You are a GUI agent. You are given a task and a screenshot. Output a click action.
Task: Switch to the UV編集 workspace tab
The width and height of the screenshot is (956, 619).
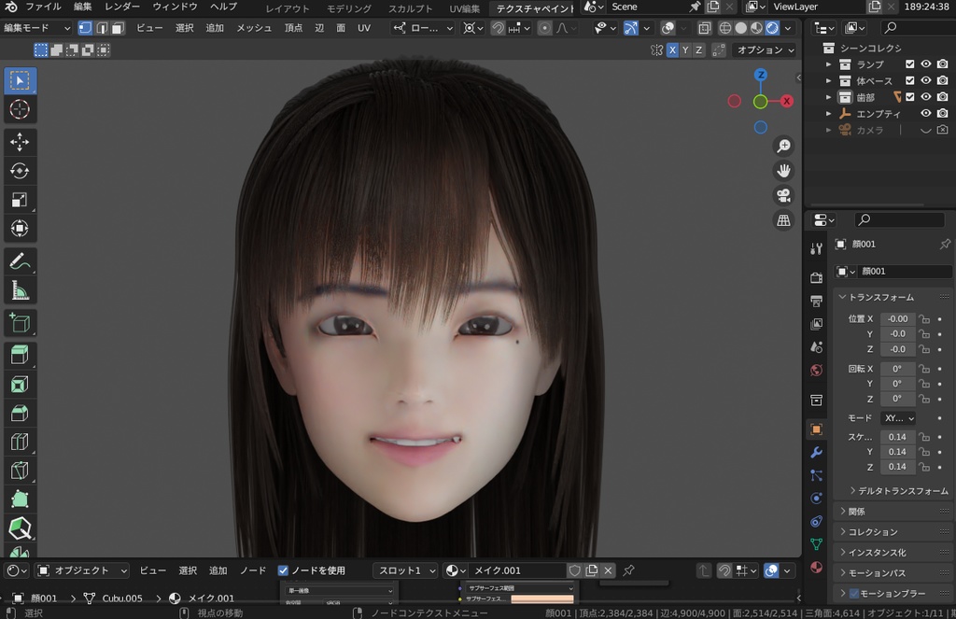pyautogui.click(x=465, y=8)
